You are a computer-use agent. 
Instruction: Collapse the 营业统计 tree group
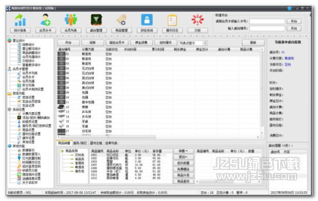(x=19, y=40)
